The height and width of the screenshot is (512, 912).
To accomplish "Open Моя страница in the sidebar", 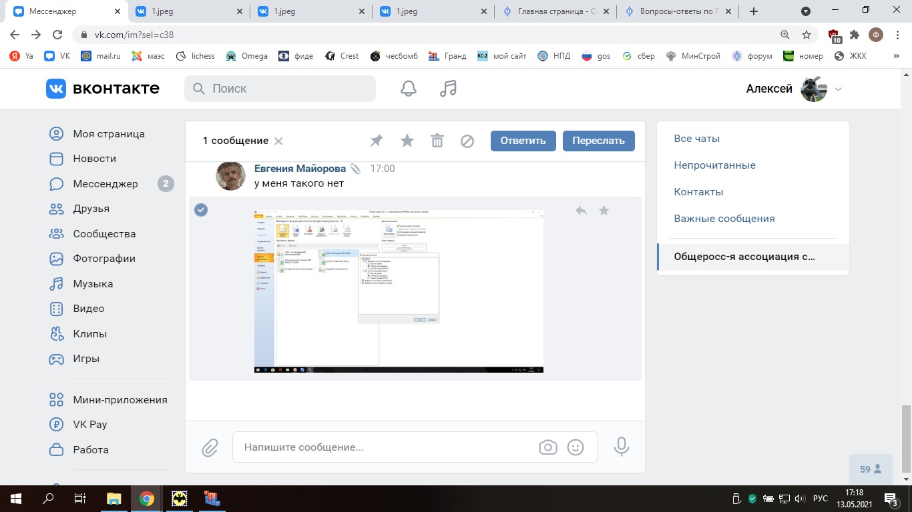I will click(97, 133).
